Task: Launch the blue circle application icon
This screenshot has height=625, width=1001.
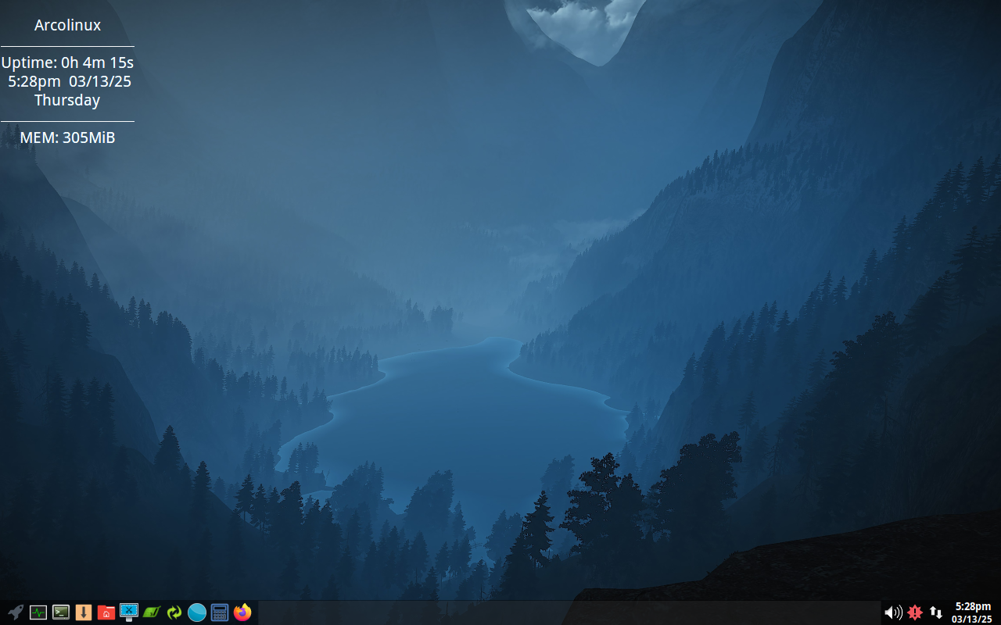Action: [x=196, y=612]
